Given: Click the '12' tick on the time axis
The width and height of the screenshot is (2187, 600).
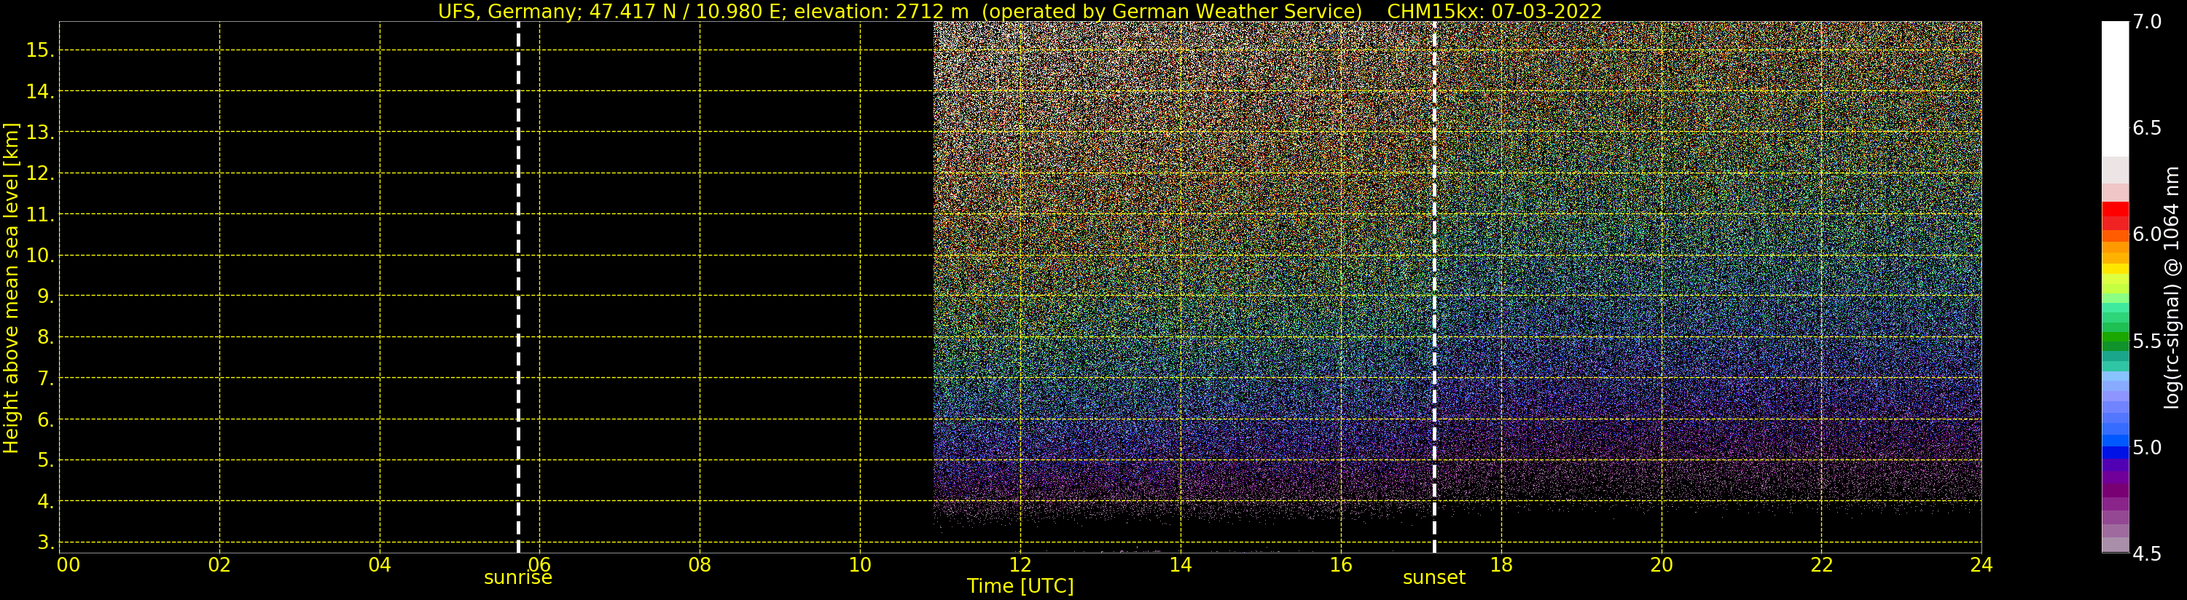Looking at the screenshot, I should 1020,564.
